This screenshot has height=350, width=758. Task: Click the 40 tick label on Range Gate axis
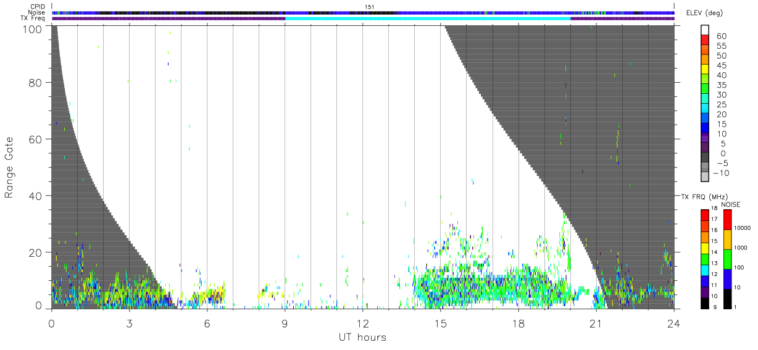36,196
